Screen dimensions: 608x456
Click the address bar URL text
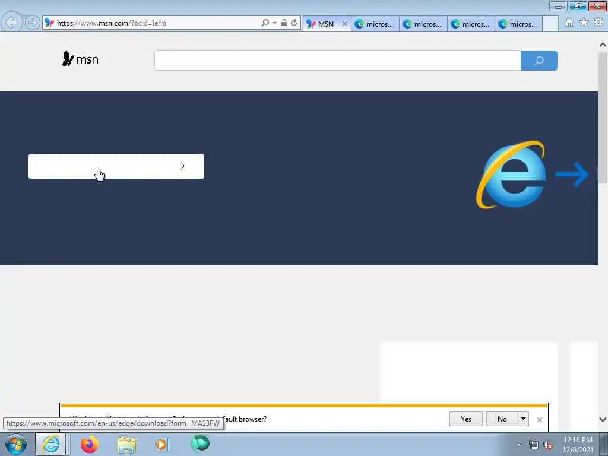[x=111, y=23]
